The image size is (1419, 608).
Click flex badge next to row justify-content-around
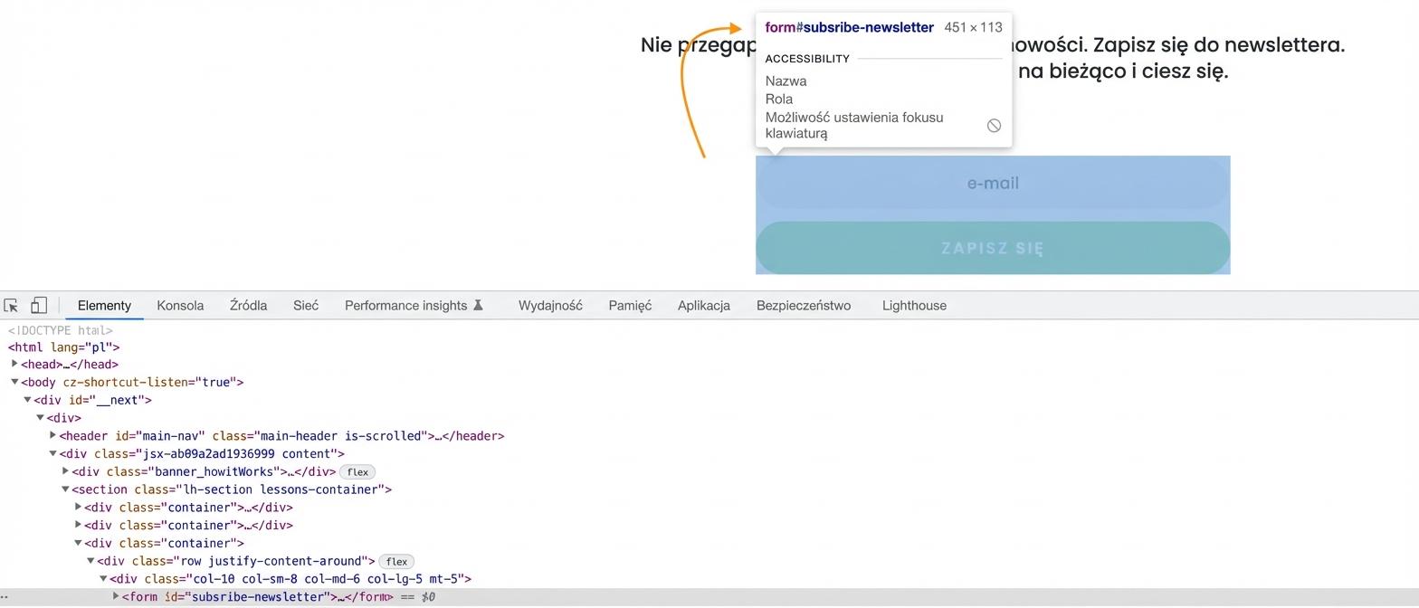tap(396, 561)
